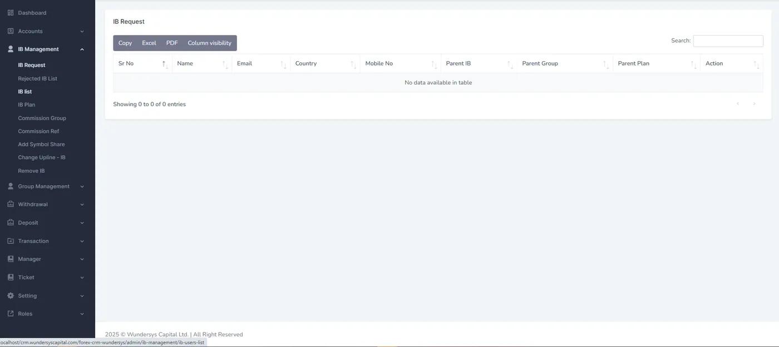Expand the Roles menu chevron
779x347 pixels.
coord(82,314)
